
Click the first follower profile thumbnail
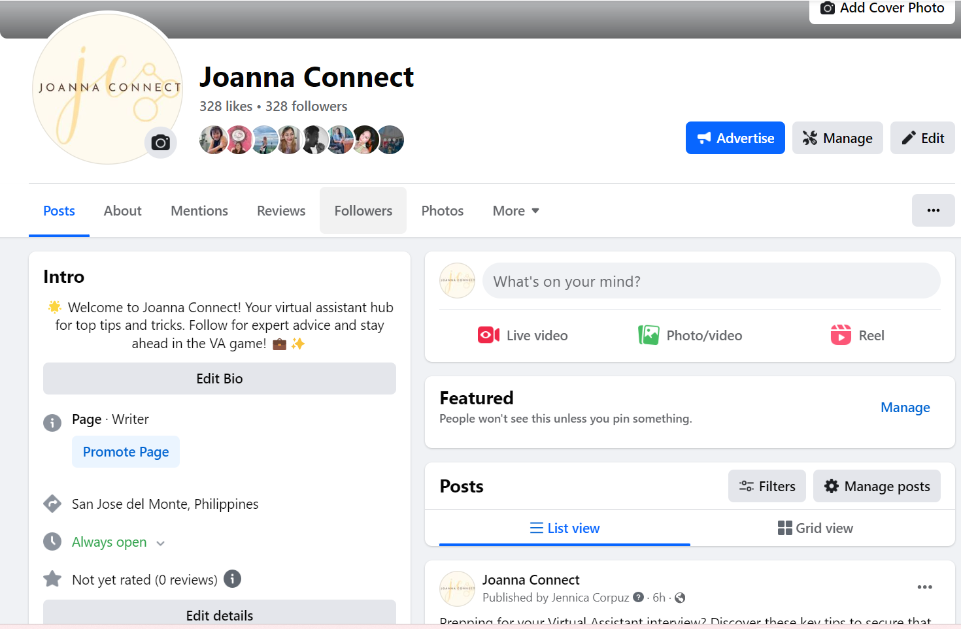[213, 140]
